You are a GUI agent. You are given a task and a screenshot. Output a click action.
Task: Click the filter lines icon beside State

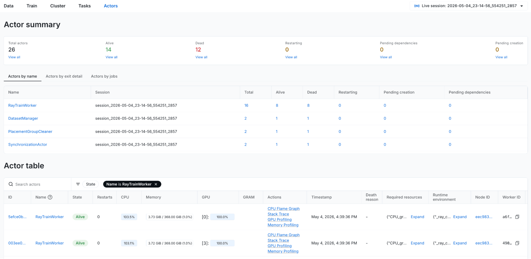click(x=78, y=184)
